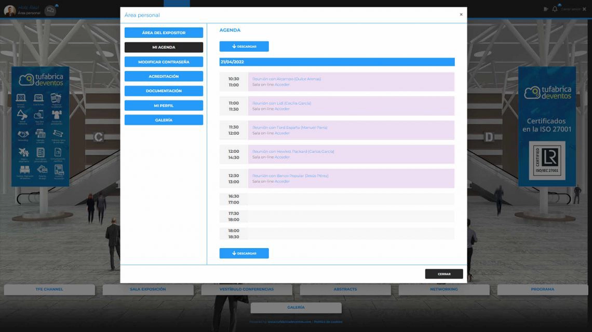Open the notifications bell icon

click(x=555, y=9)
